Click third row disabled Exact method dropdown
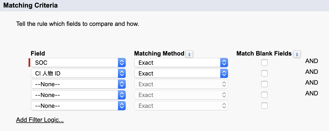This screenshot has height=131, width=329. [x=181, y=84]
